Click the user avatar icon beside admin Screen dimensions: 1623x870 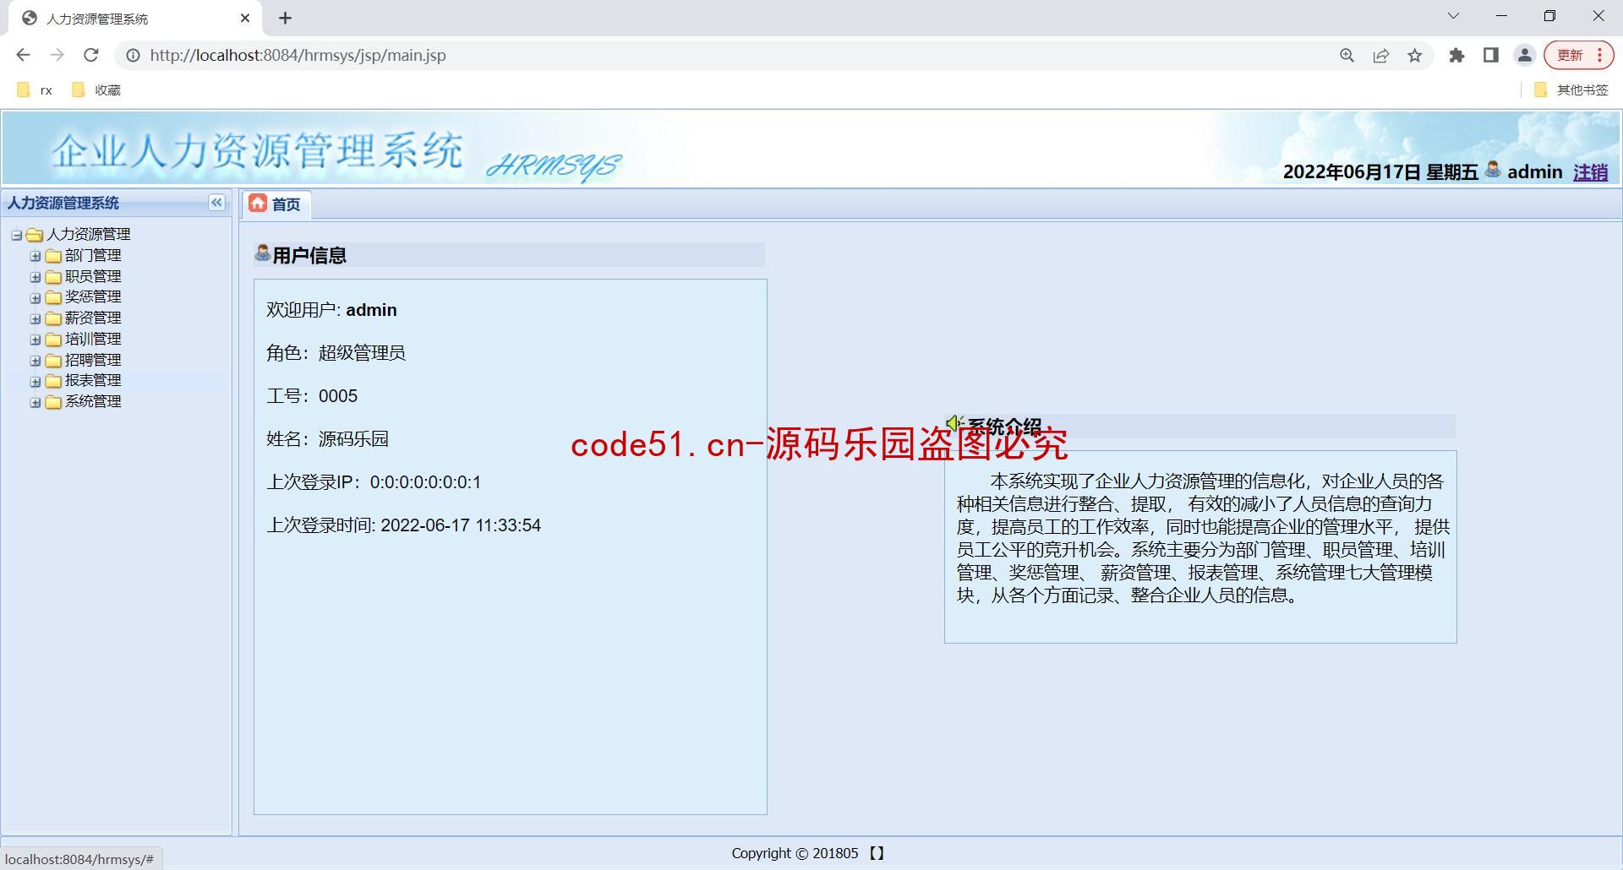pyautogui.click(x=1493, y=170)
